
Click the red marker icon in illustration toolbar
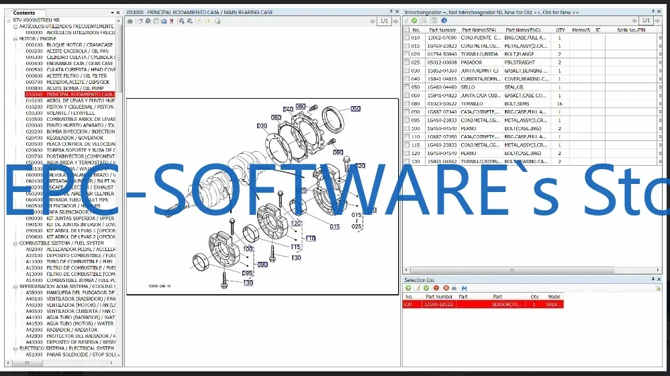pyautogui.click(x=171, y=21)
